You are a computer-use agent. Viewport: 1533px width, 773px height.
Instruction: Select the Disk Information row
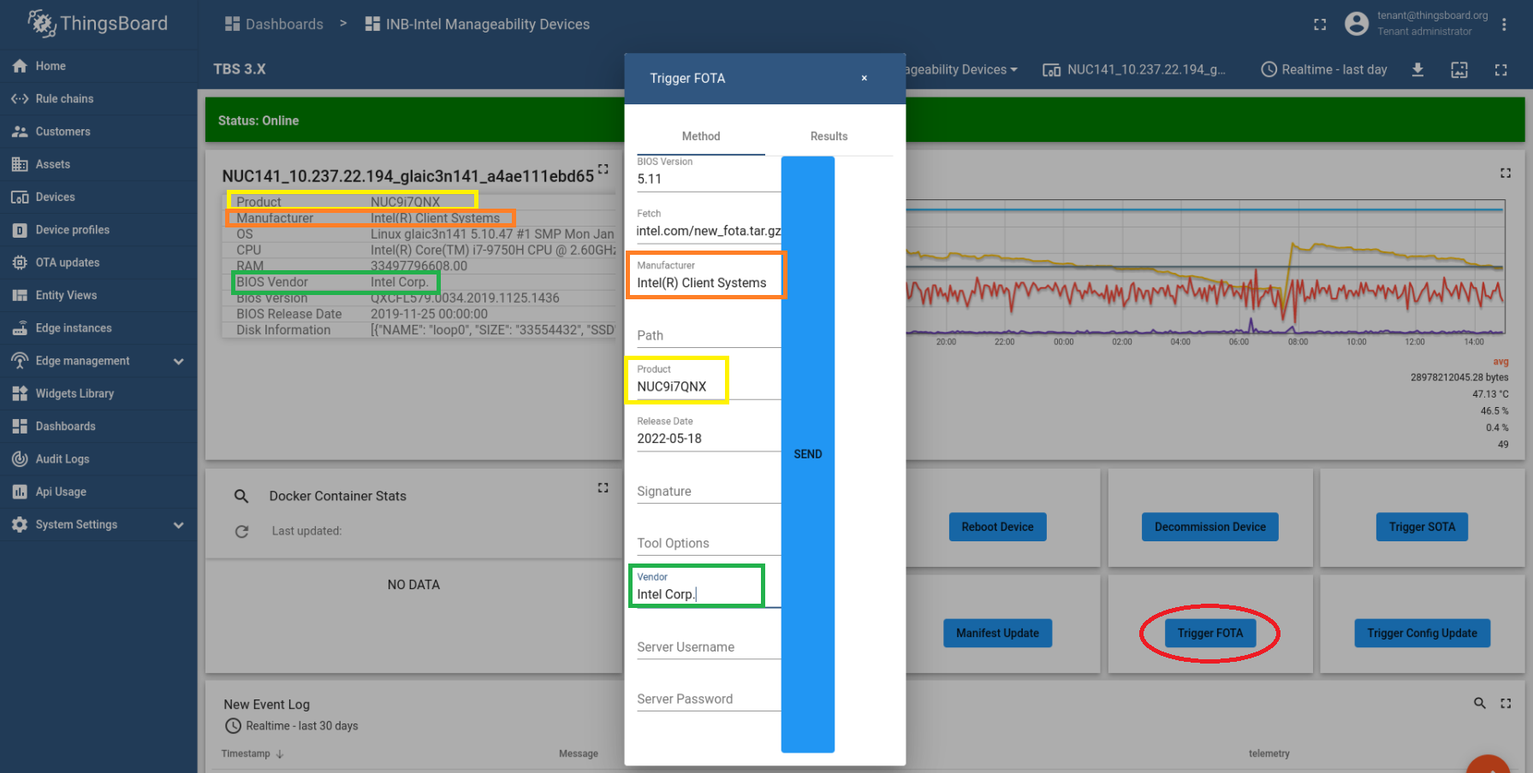[419, 330]
